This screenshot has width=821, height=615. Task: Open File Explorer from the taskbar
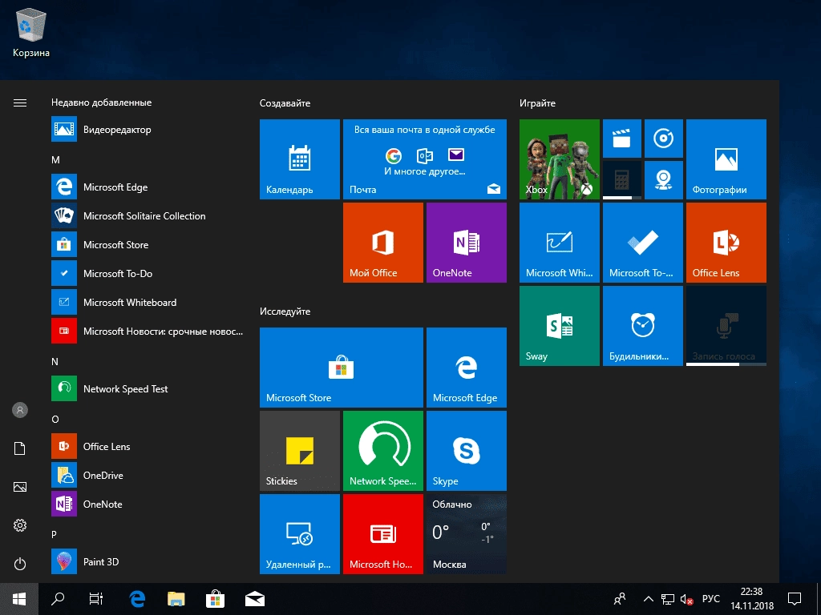pos(176,599)
